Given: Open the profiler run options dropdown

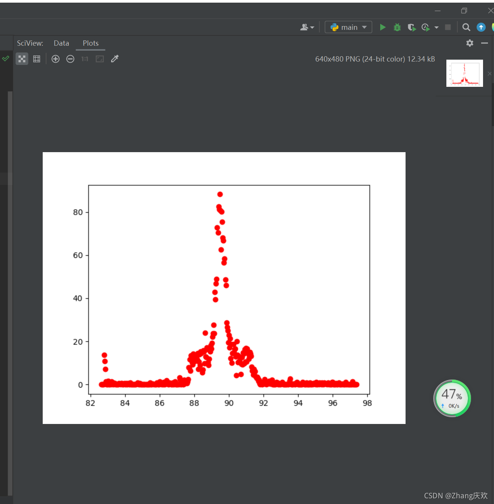Looking at the screenshot, I should [437, 27].
